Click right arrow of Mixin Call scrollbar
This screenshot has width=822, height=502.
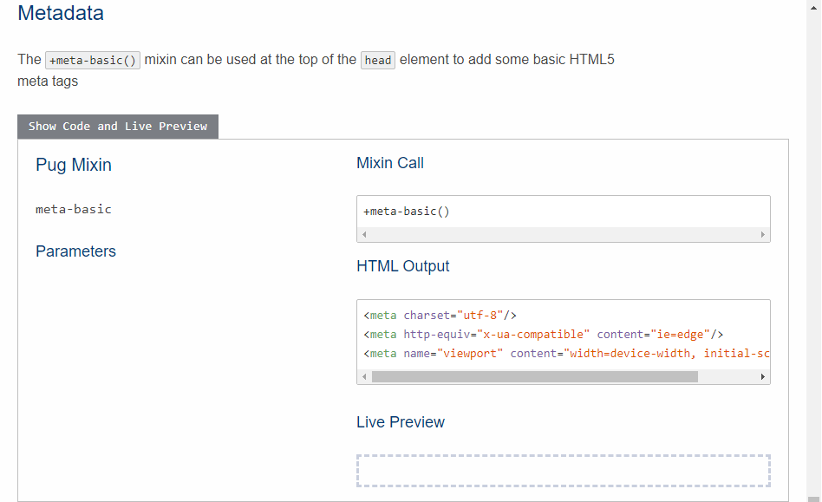tap(763, 234)
